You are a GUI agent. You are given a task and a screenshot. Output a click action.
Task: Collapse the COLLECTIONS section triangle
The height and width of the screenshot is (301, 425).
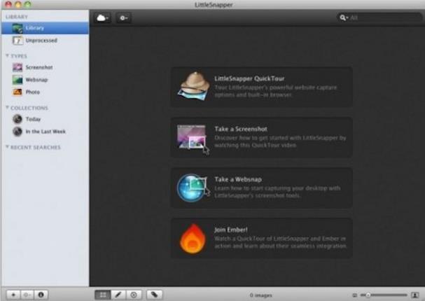(7, 108)
